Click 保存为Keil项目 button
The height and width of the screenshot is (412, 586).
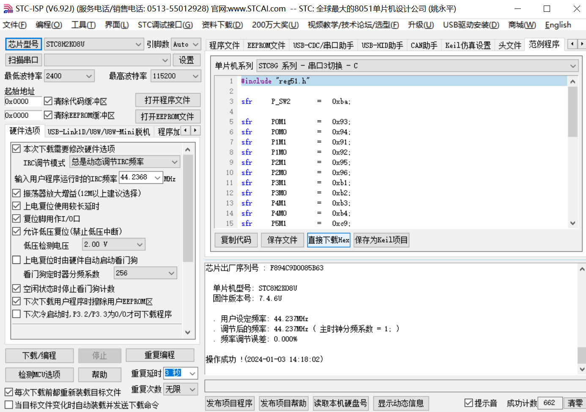(x=381, y=240)
